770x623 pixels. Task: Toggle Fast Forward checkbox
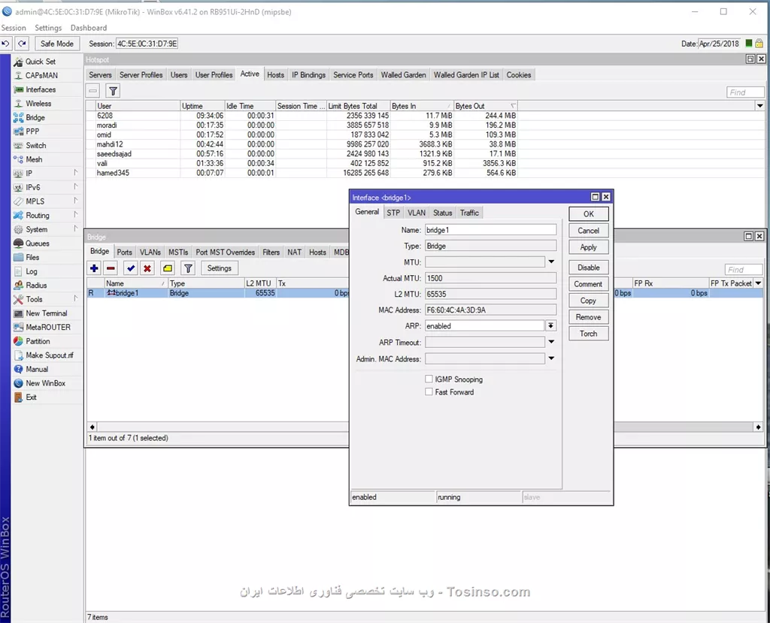click(x=429, y=392)
